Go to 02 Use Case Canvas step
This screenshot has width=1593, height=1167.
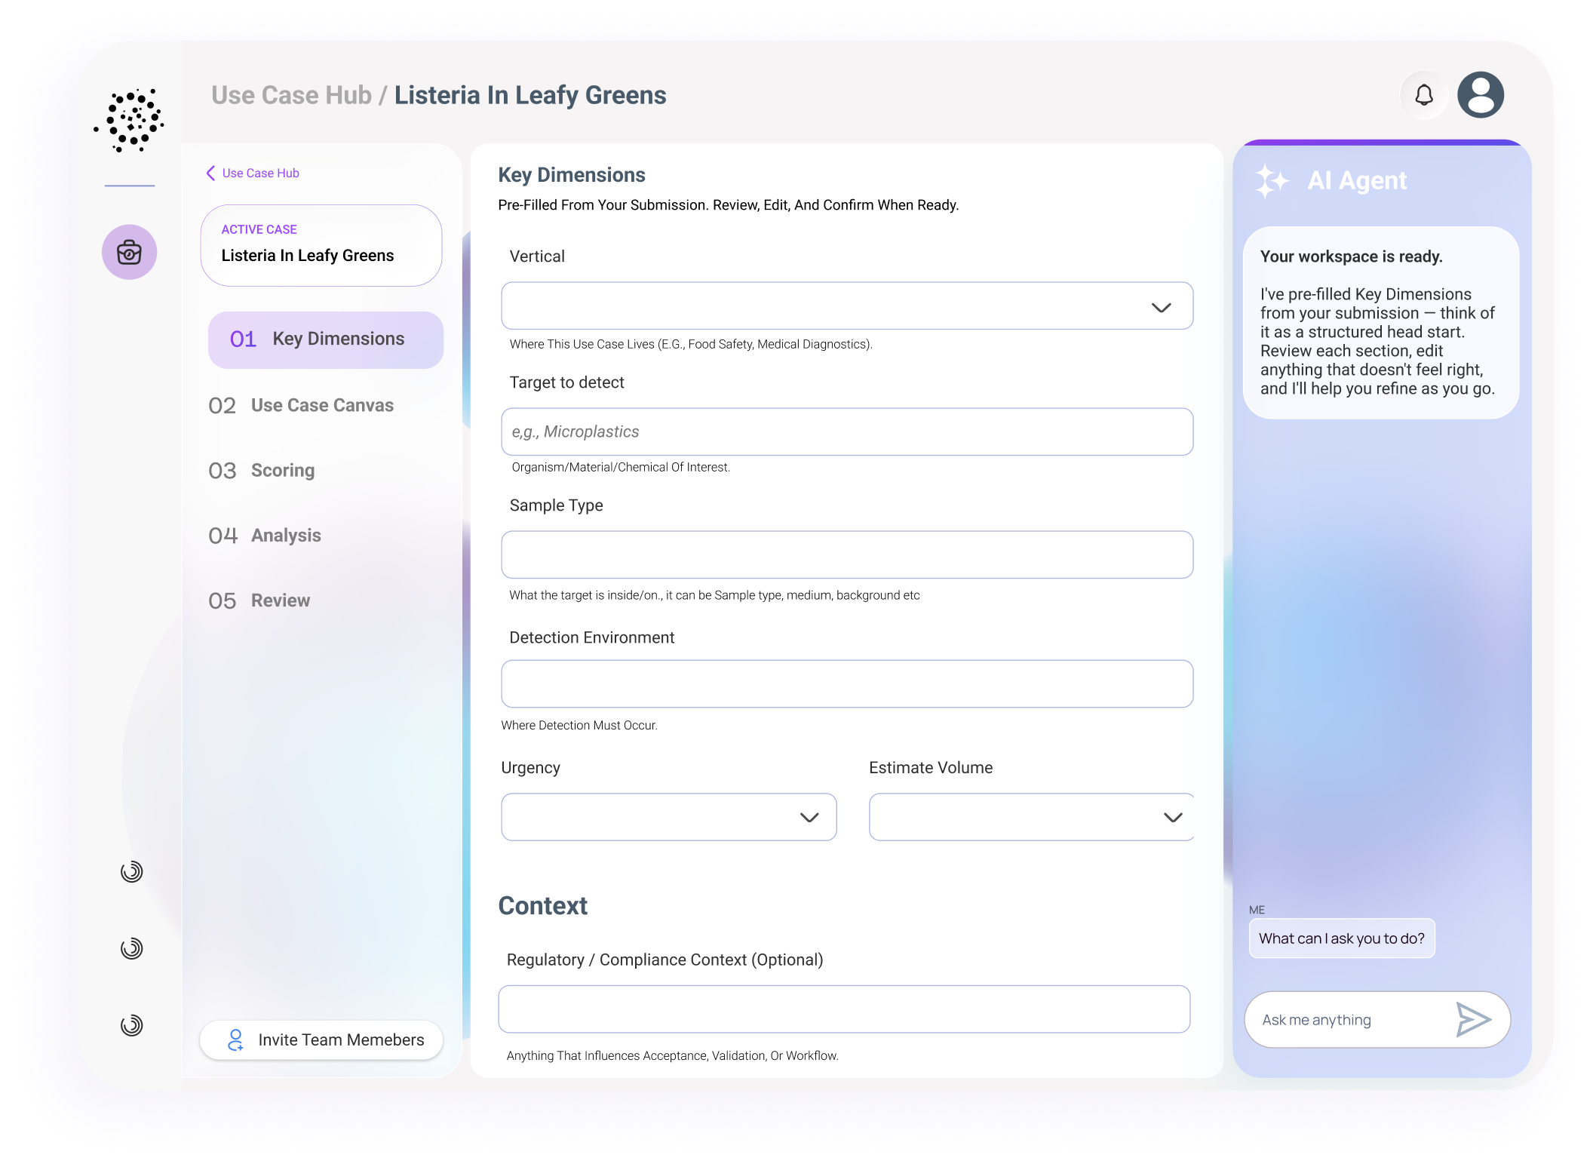[302, 406]
